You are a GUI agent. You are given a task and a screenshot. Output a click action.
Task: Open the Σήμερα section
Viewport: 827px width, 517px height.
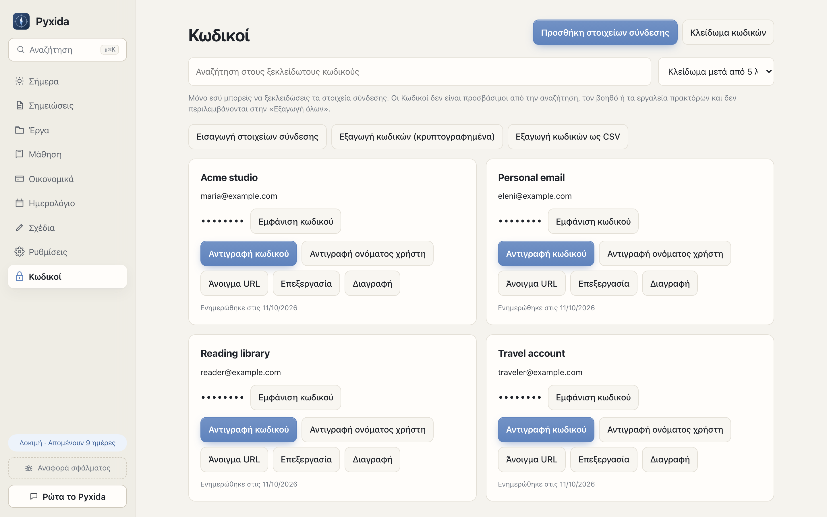67,81
